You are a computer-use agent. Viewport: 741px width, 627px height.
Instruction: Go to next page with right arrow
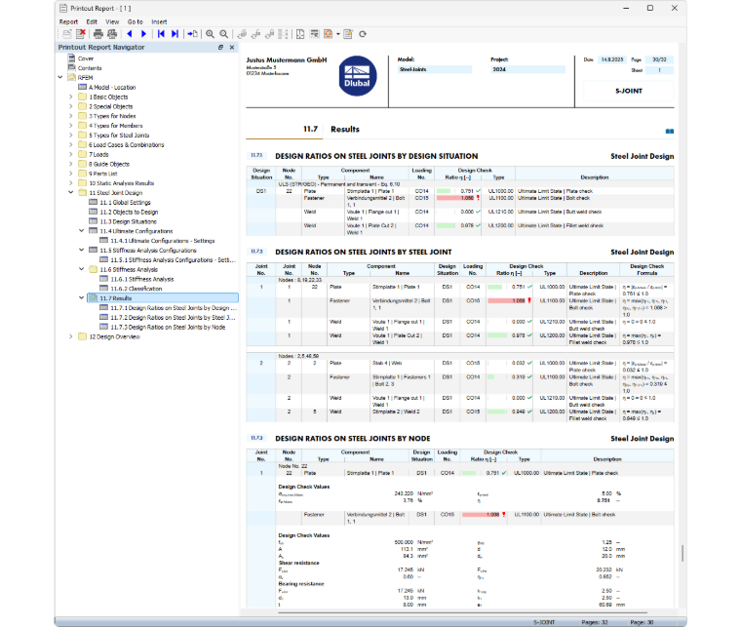[x=143, y=34]
